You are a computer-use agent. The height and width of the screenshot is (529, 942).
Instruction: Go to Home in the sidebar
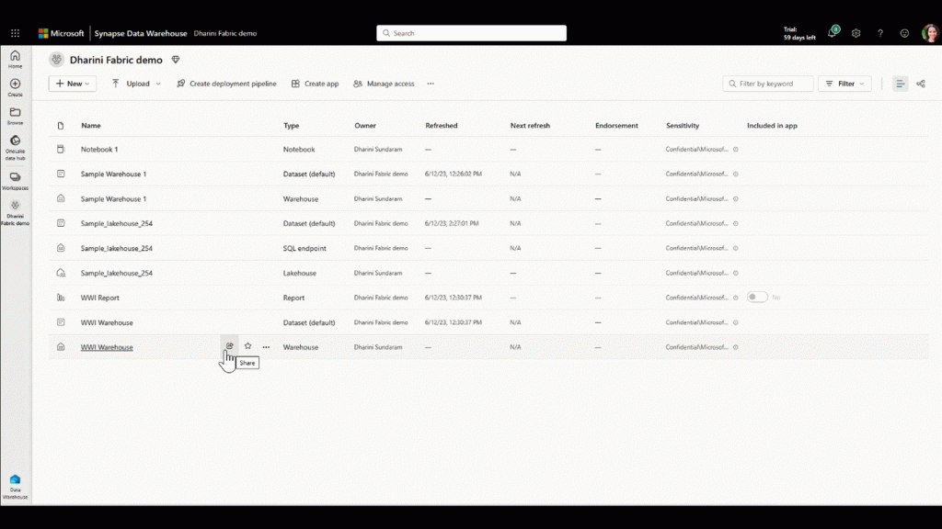(15, 60)
